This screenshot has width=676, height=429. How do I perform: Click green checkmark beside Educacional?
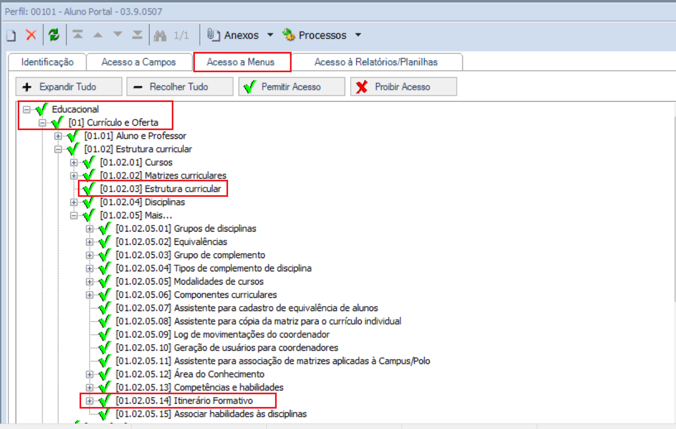tap(41, 109)
